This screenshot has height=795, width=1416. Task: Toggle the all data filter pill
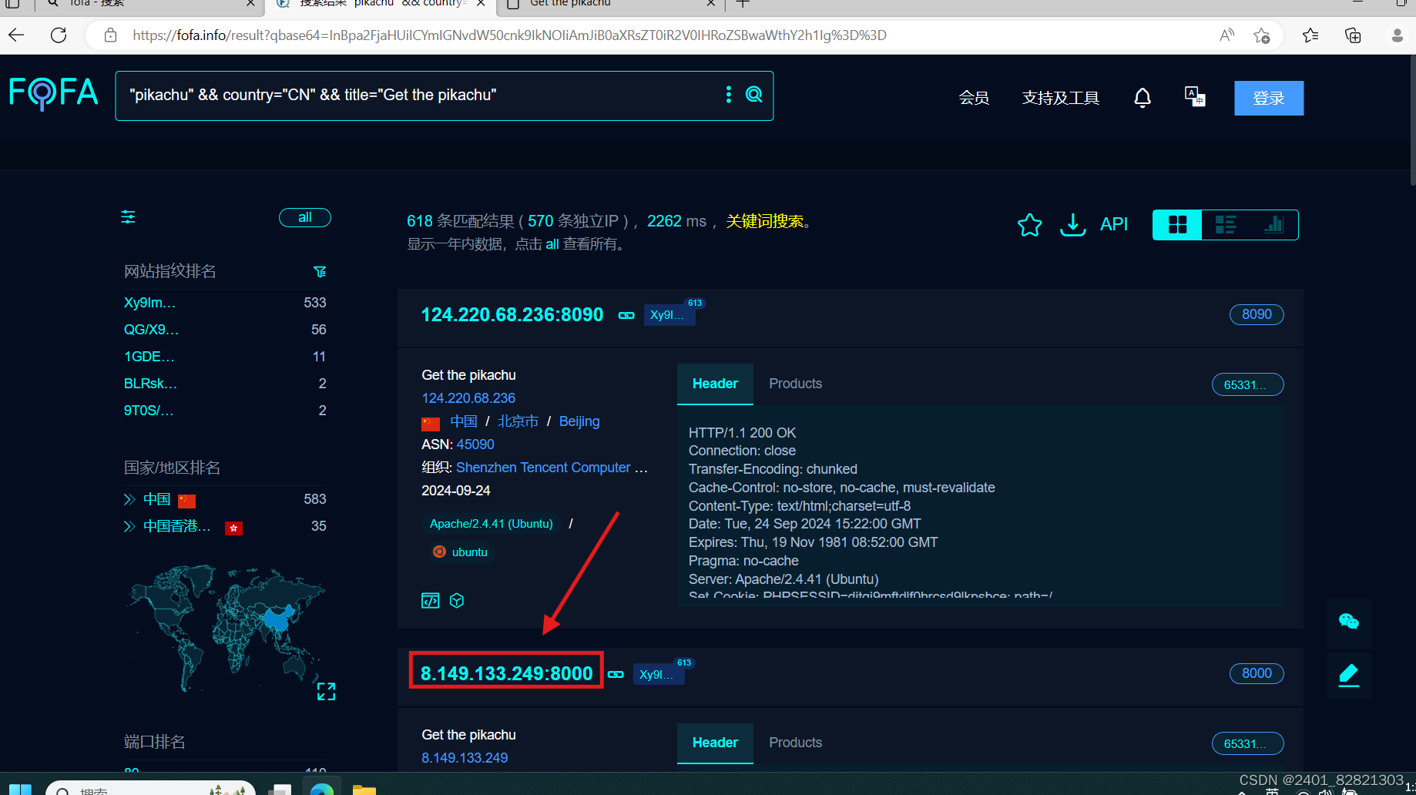[x=305, y=218]
